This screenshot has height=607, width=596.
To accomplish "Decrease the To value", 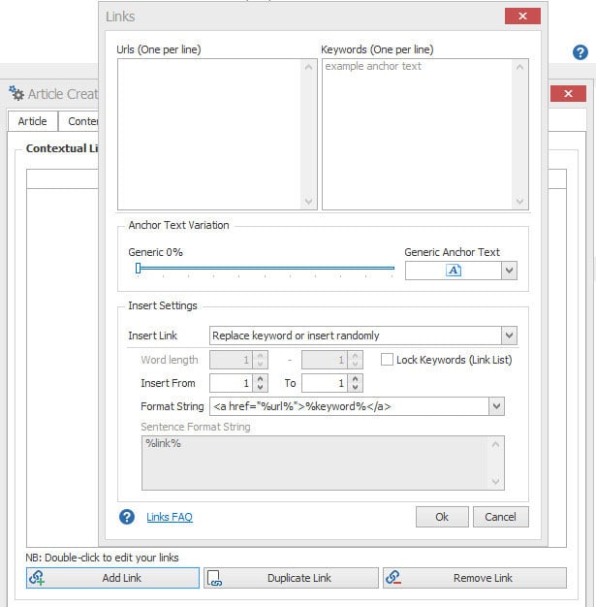I will pos(355,387).
